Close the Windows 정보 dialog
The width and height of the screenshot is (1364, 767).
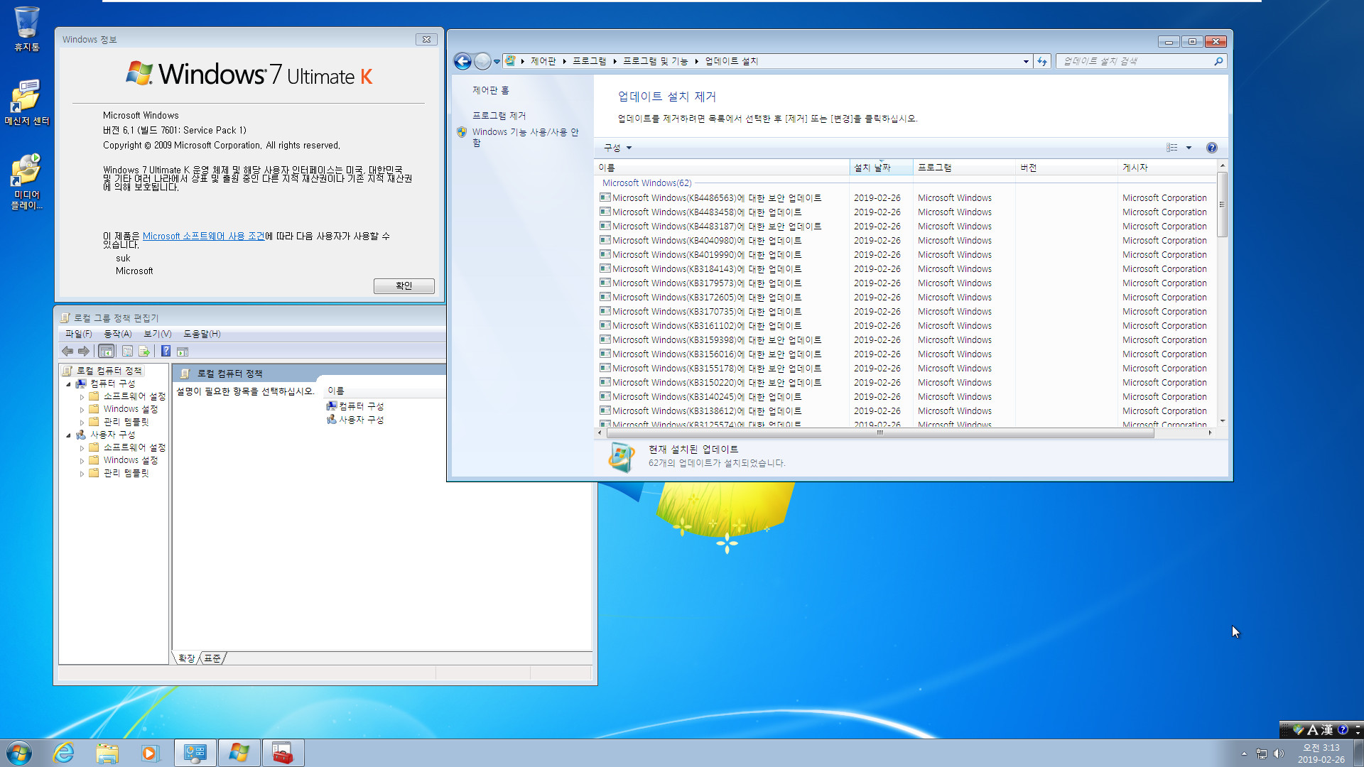point(426,40)
